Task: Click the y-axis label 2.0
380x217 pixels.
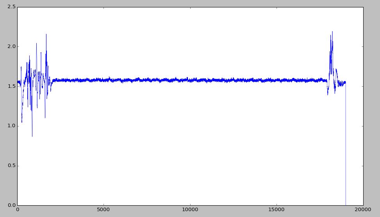Action: 11,46
